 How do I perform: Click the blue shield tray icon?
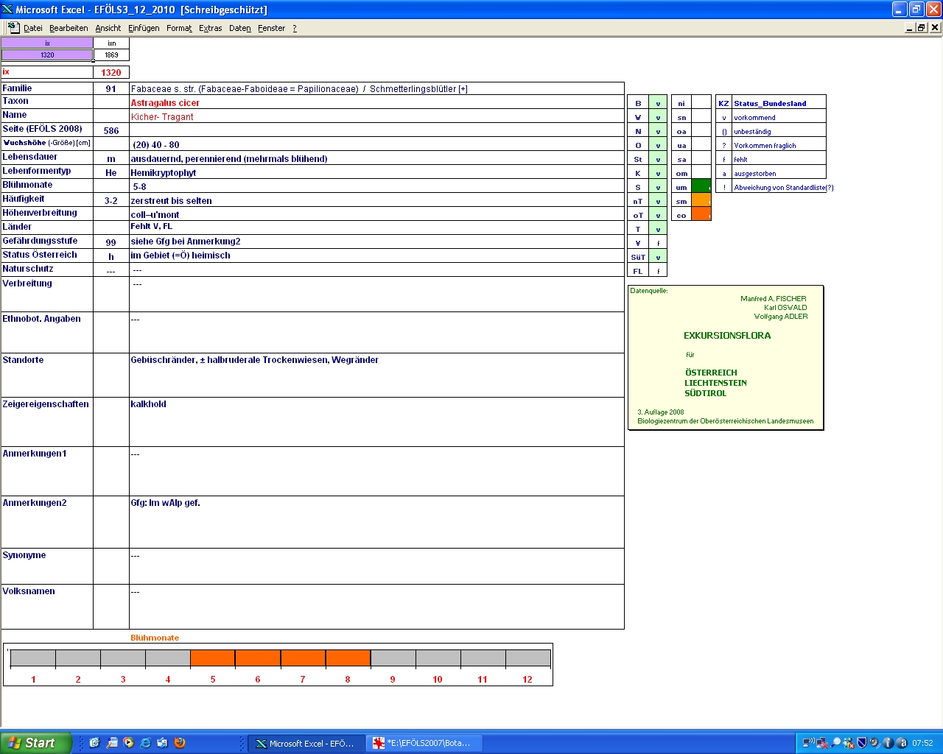click(862, 743)
